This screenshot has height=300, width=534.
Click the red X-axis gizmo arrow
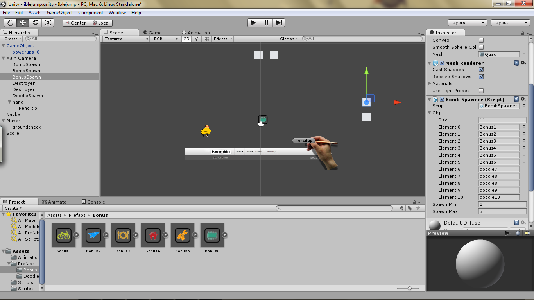[398, 102]
